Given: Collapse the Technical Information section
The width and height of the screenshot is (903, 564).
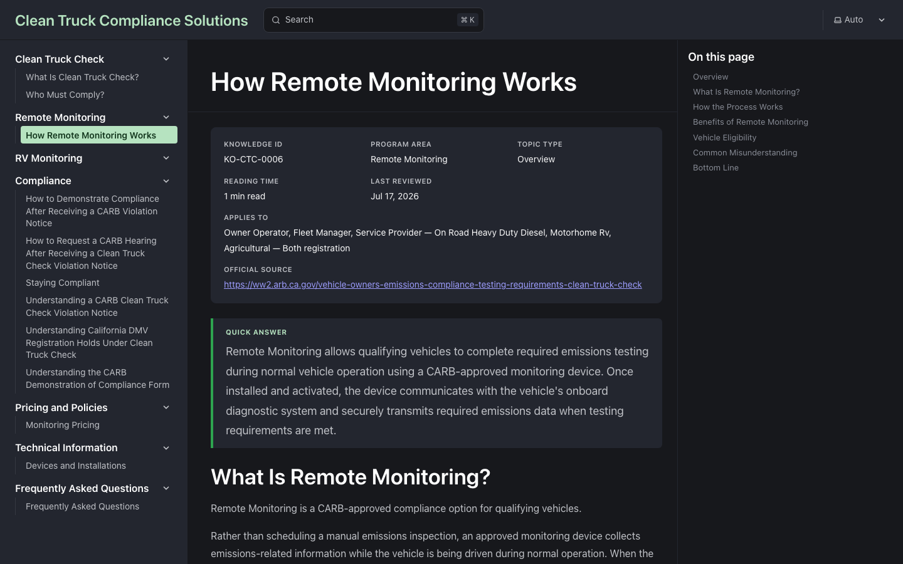Looking at the screenshot, I should click(166, 448).
